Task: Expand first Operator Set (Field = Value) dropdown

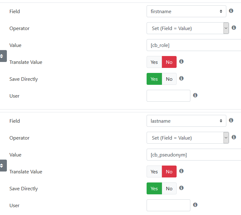Action: [188, 28]
